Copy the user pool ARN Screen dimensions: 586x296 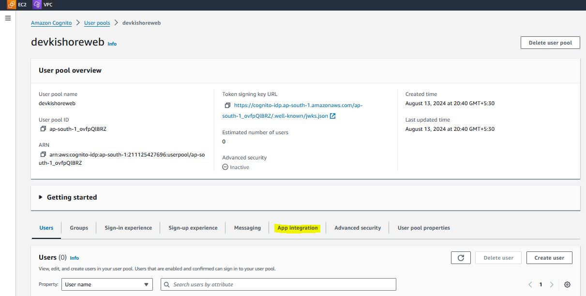pos(43,154)
